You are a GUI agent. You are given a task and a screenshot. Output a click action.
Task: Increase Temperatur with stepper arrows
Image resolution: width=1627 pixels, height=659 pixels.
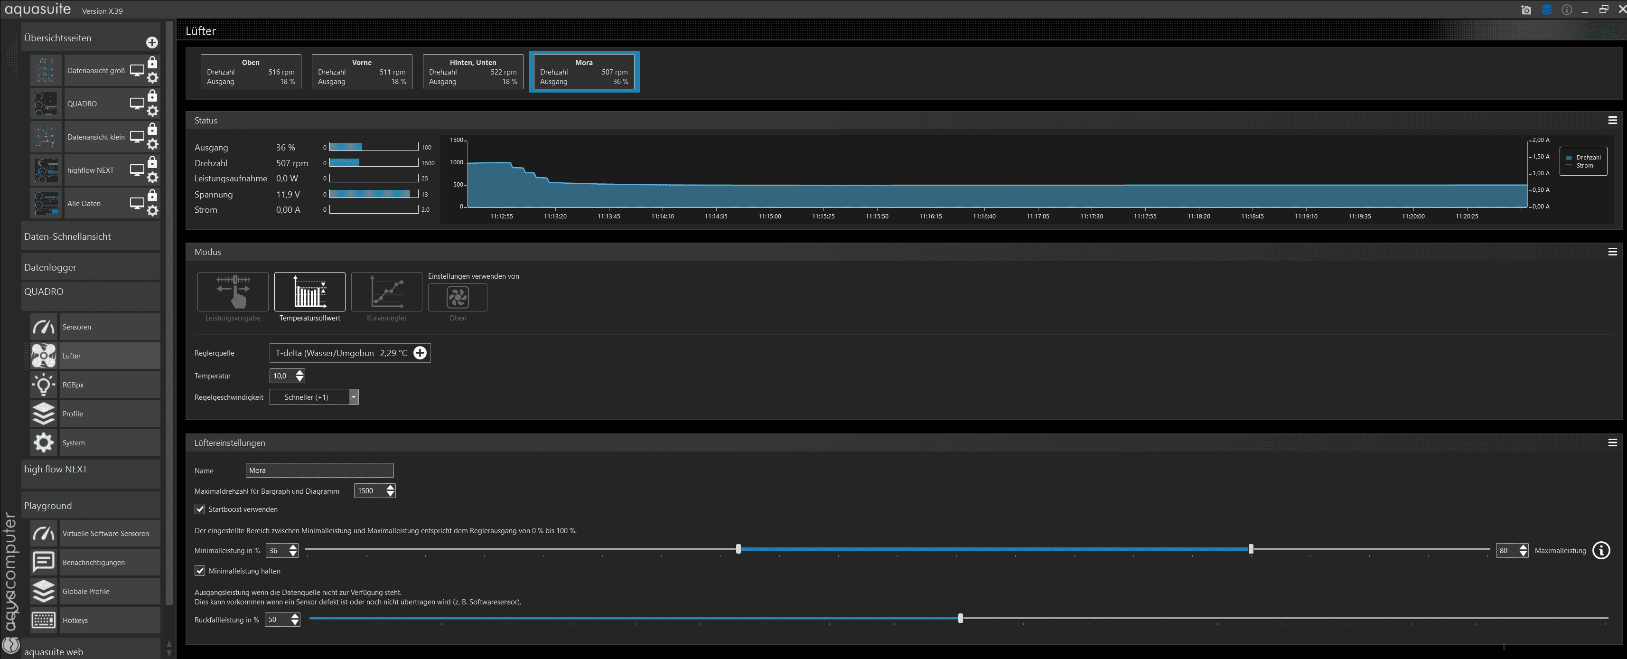point(300,373)
